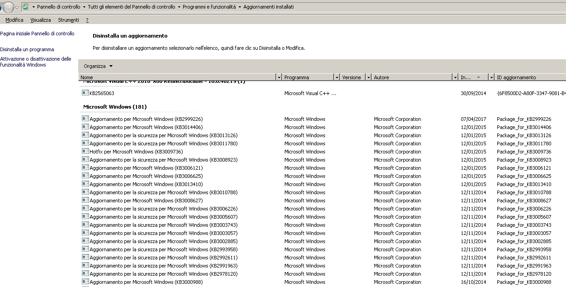Select the Package_for_KB3009736 ID cell
Screen dimensions: 566x287
point(524,152)
